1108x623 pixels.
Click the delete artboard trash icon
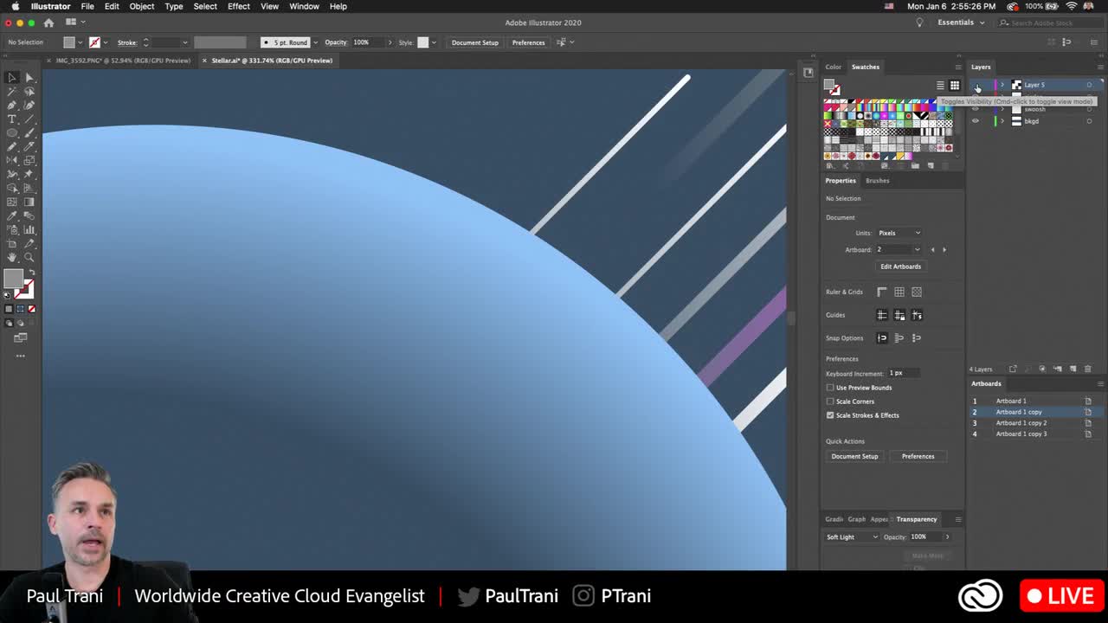pos(1088,368)
